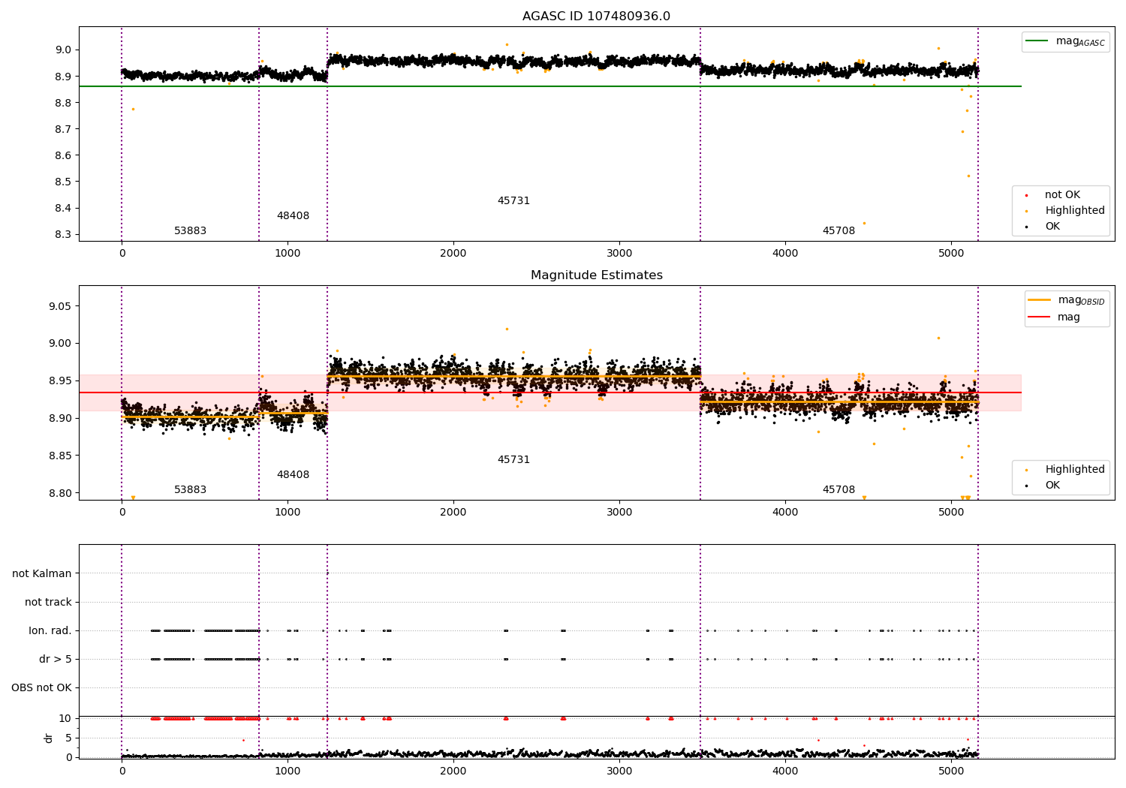Click the 'Magnitude Estimates' subplot title
The image size is (1126, 788).
point(596,275)
